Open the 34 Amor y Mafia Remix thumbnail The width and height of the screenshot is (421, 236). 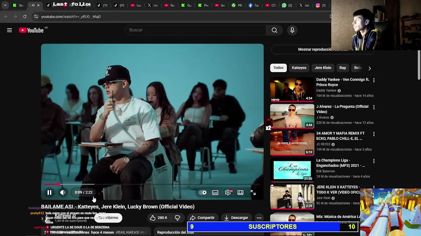click(292, 143)
